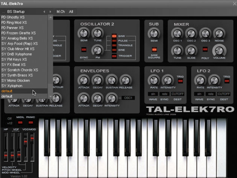Click Mixer OSC 1 level knob
Viewport: 237px width, 178px height.
coord(177,33)
